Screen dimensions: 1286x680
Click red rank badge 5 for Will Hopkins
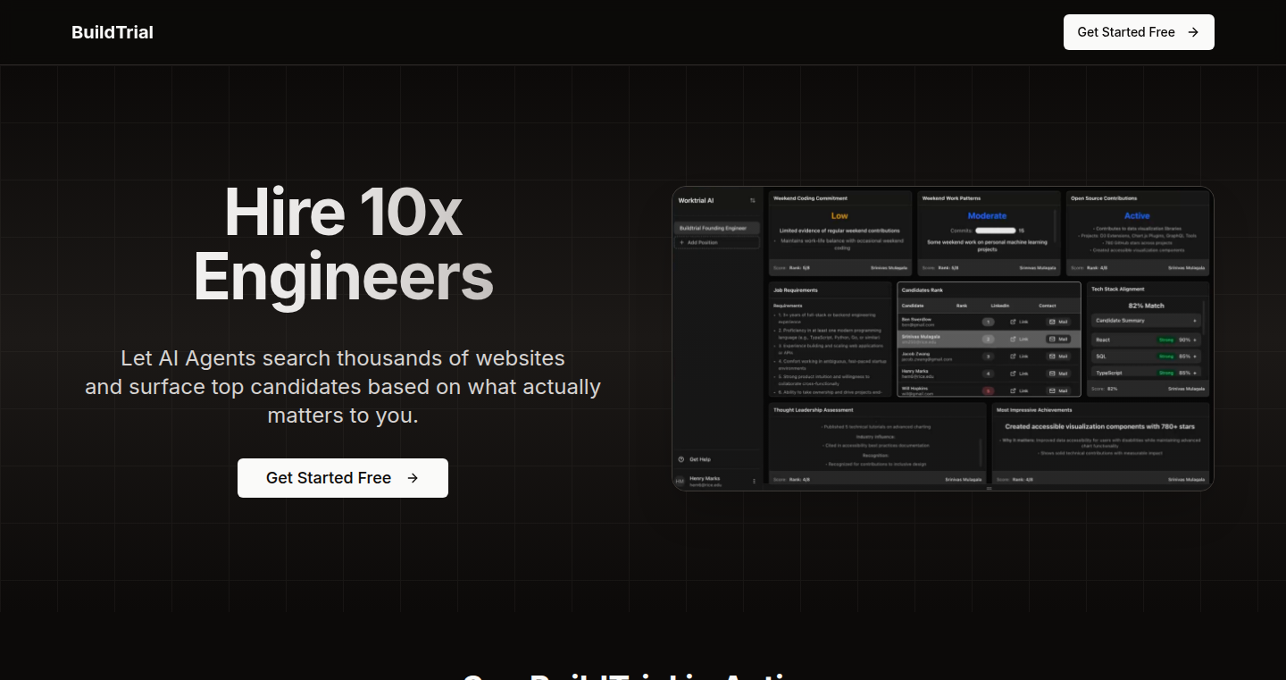pyautogui.click(x=989, y=390)
